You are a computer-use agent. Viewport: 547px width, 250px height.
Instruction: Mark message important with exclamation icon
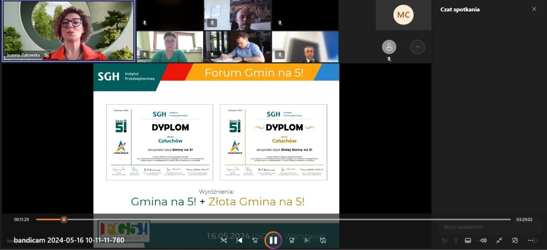[x=456, y=240]
